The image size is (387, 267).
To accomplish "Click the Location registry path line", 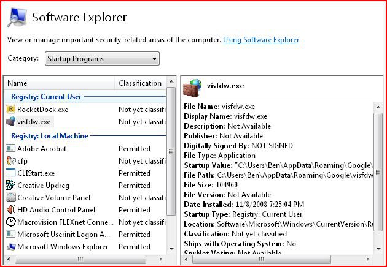I will tap(278, 224).
